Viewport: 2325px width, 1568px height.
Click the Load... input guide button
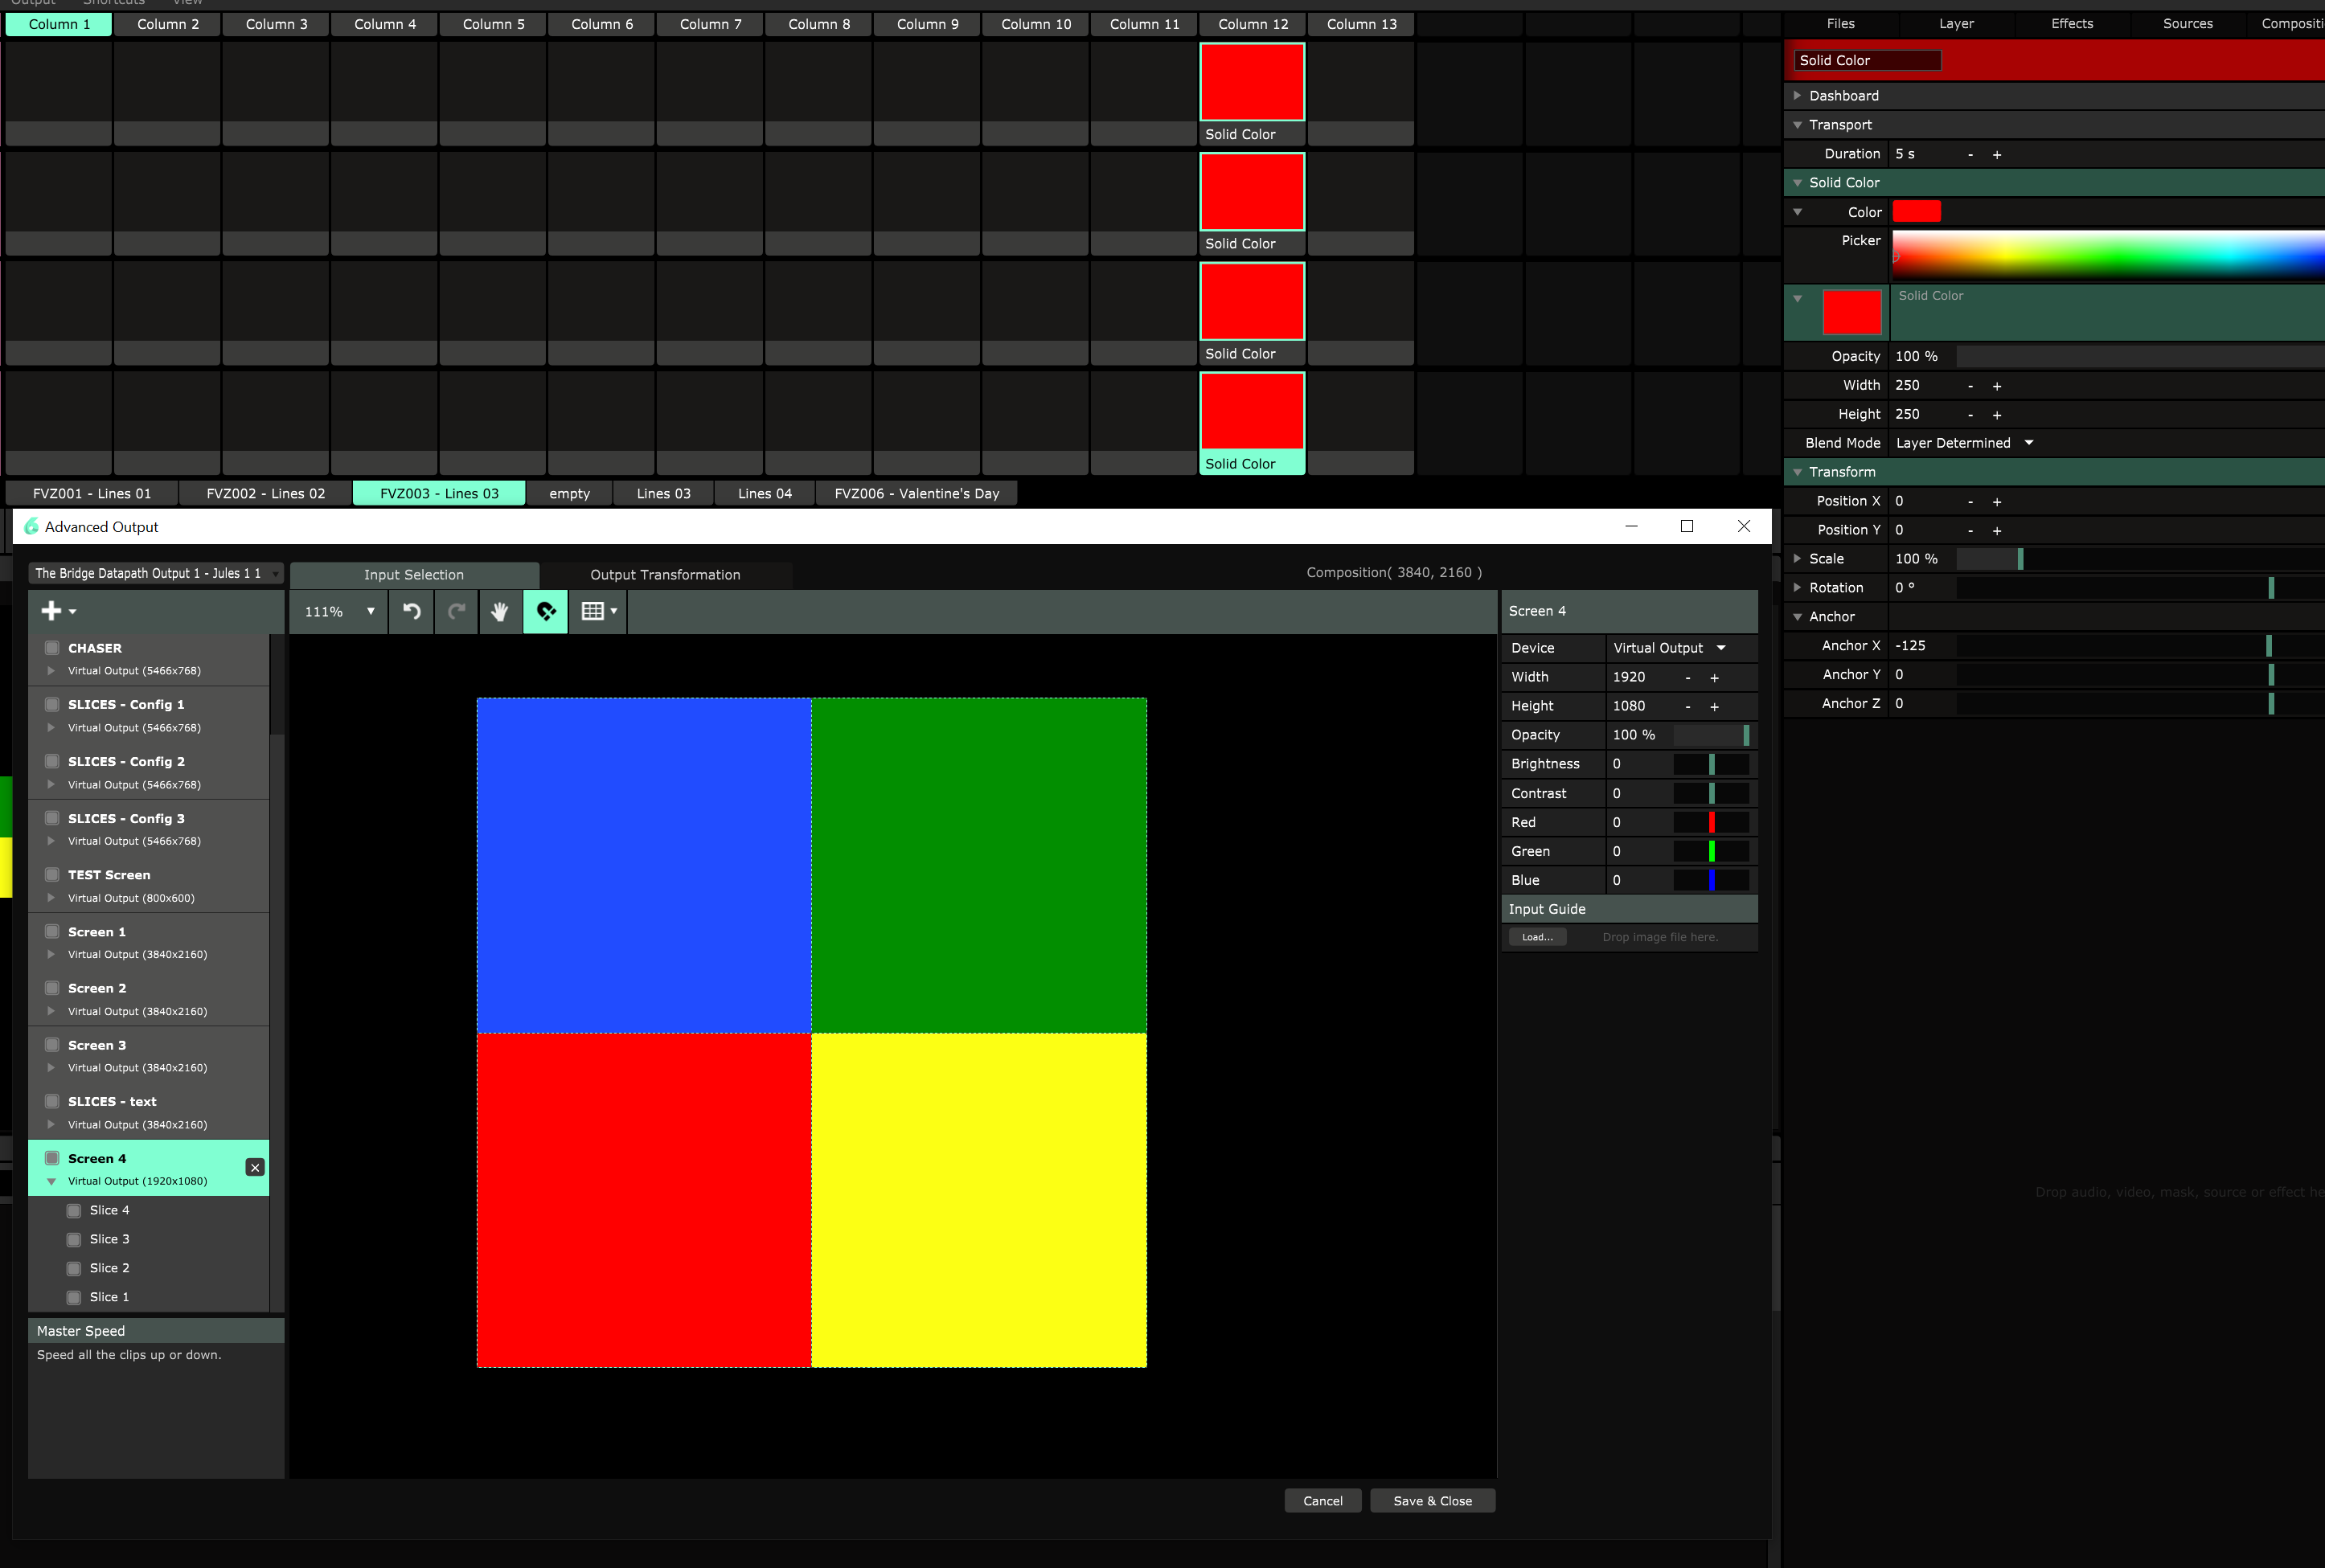click(1537, 937)
